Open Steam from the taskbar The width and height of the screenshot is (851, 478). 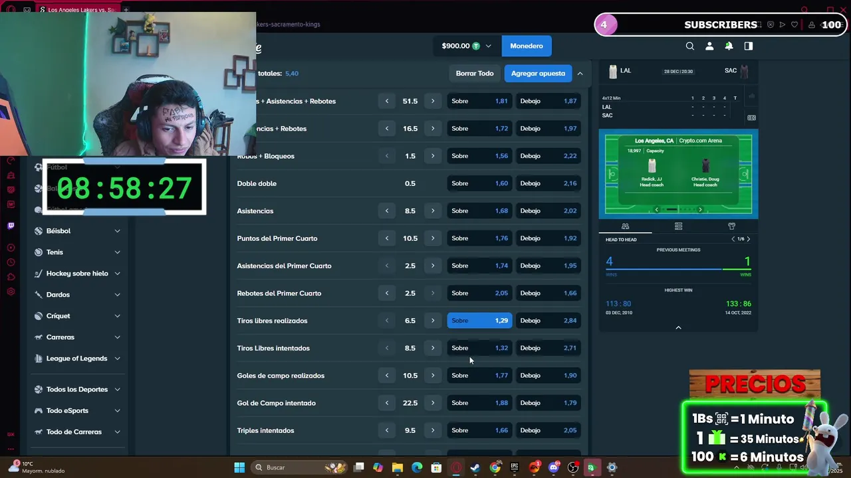click(x=475, y=467)
